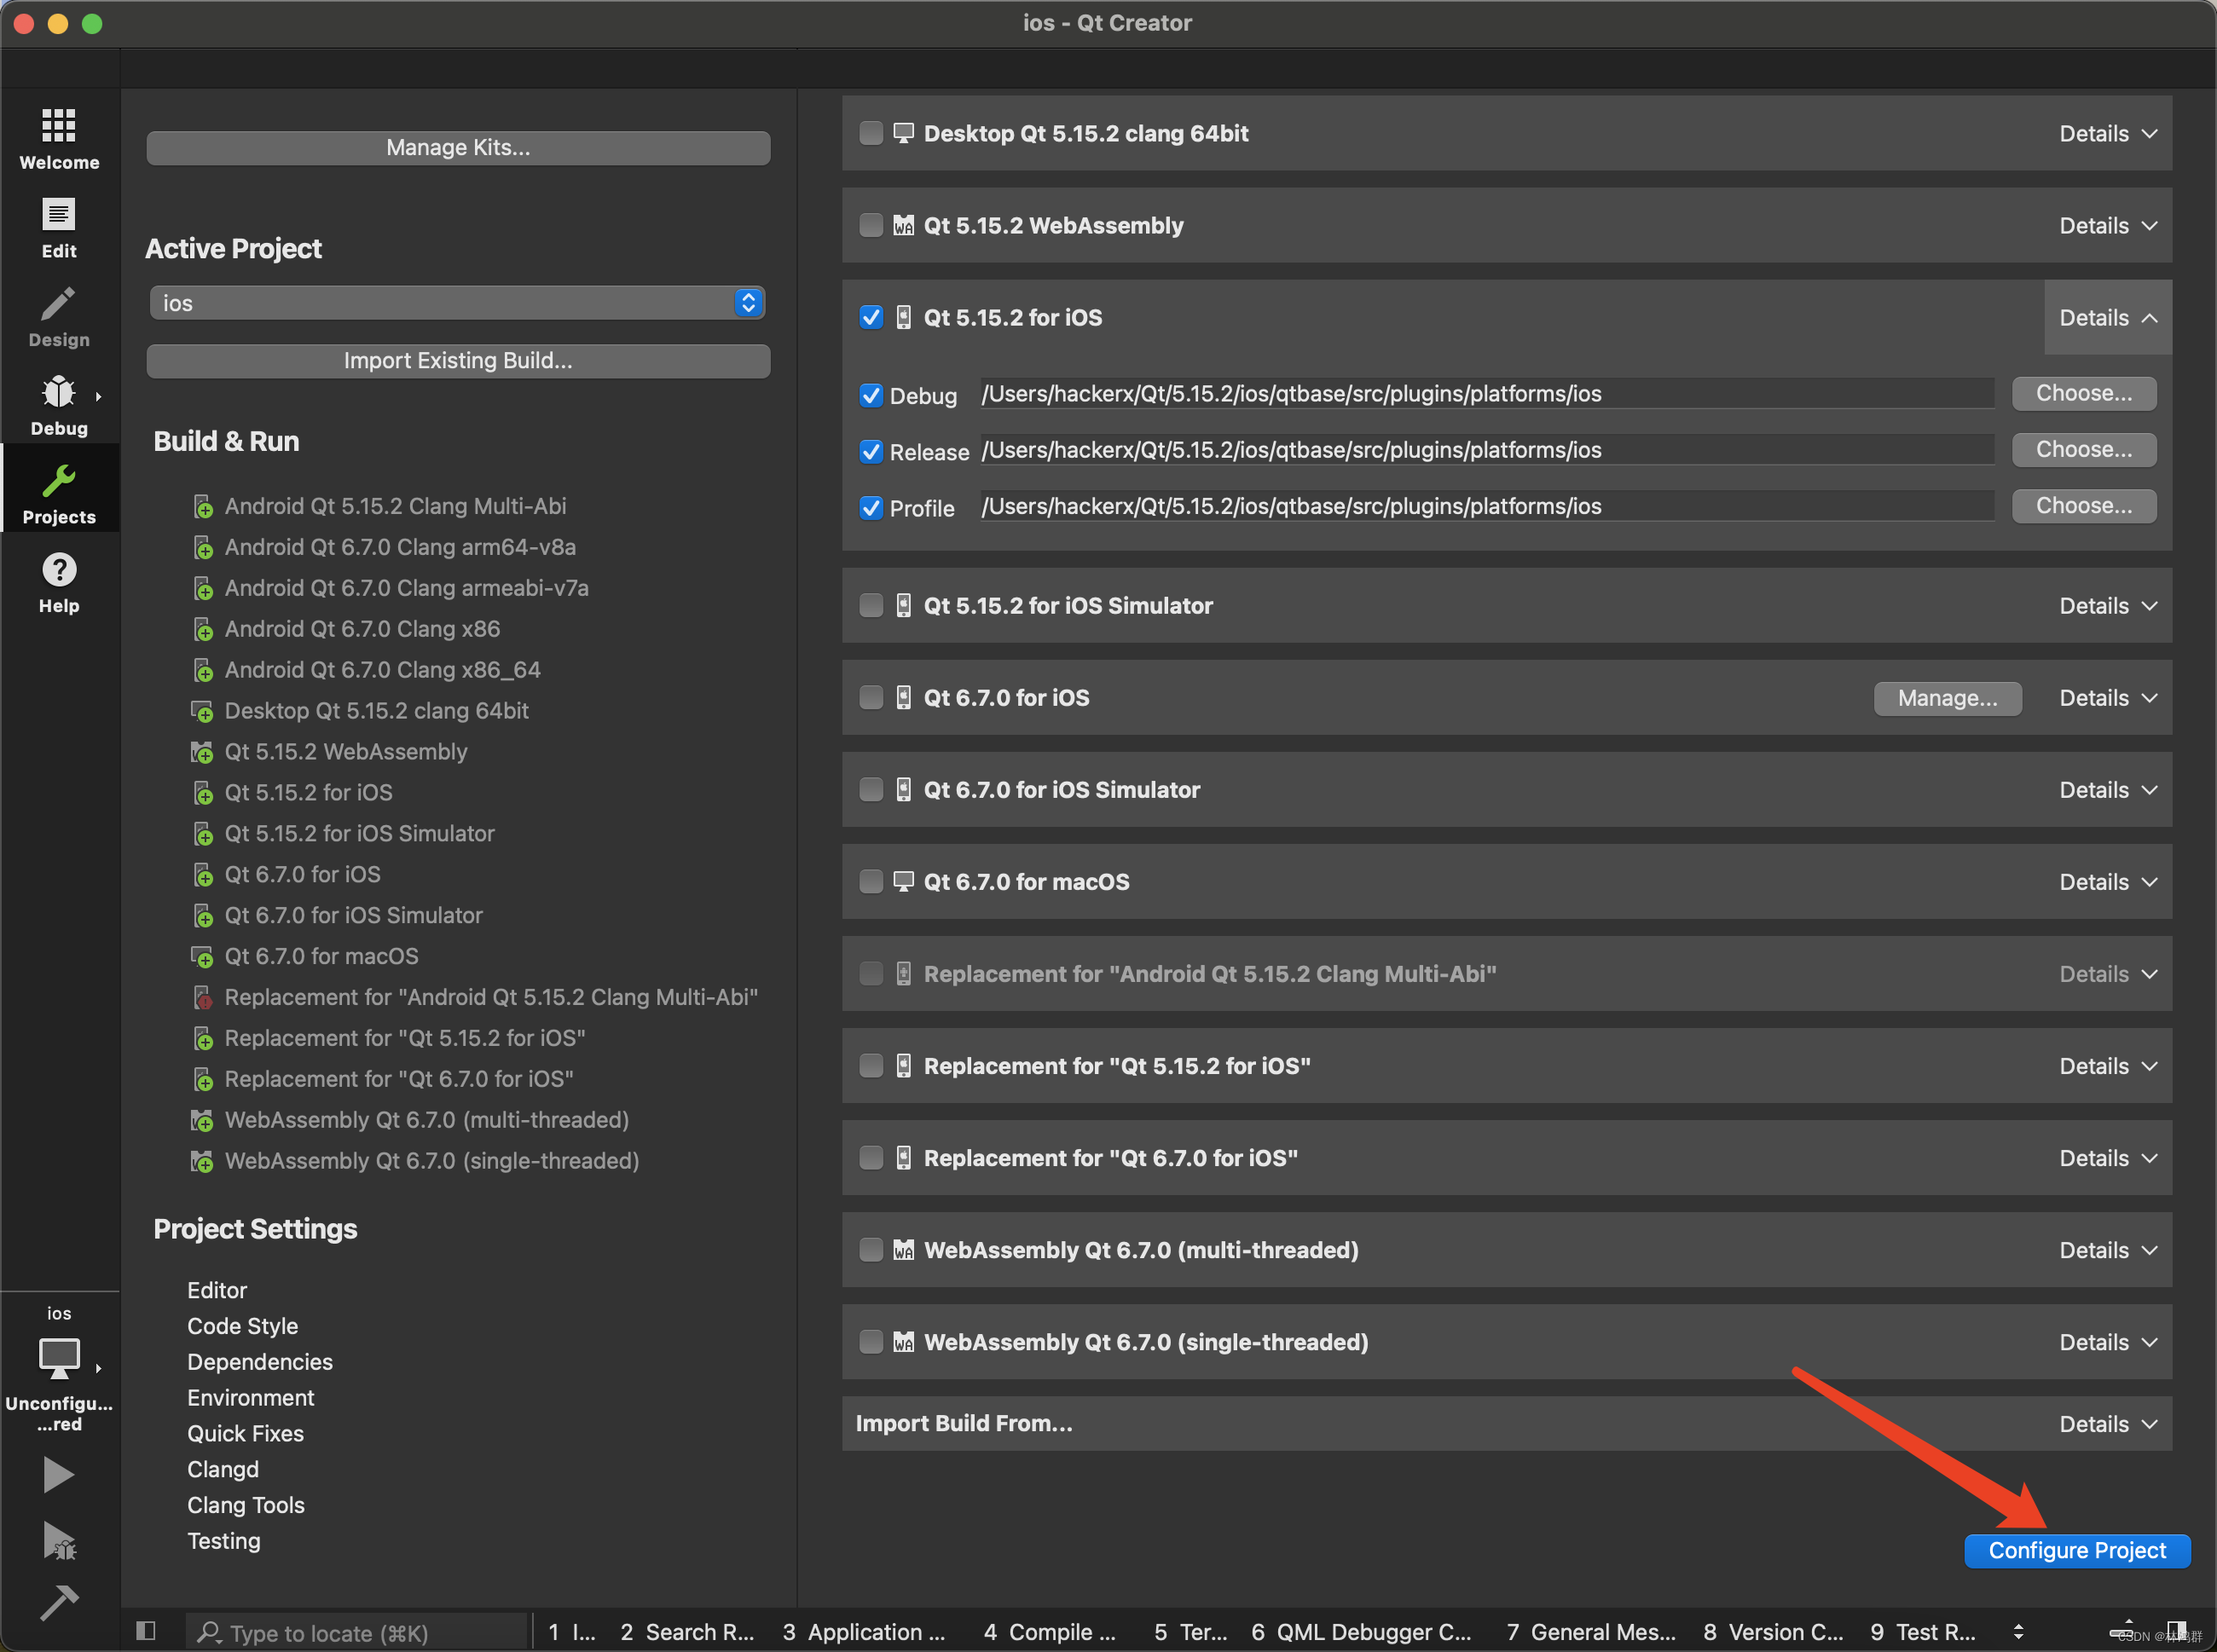Click the Manage Kits button

click(x=458, y=148)
